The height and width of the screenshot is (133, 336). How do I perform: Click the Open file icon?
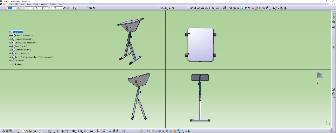[27, 131]
